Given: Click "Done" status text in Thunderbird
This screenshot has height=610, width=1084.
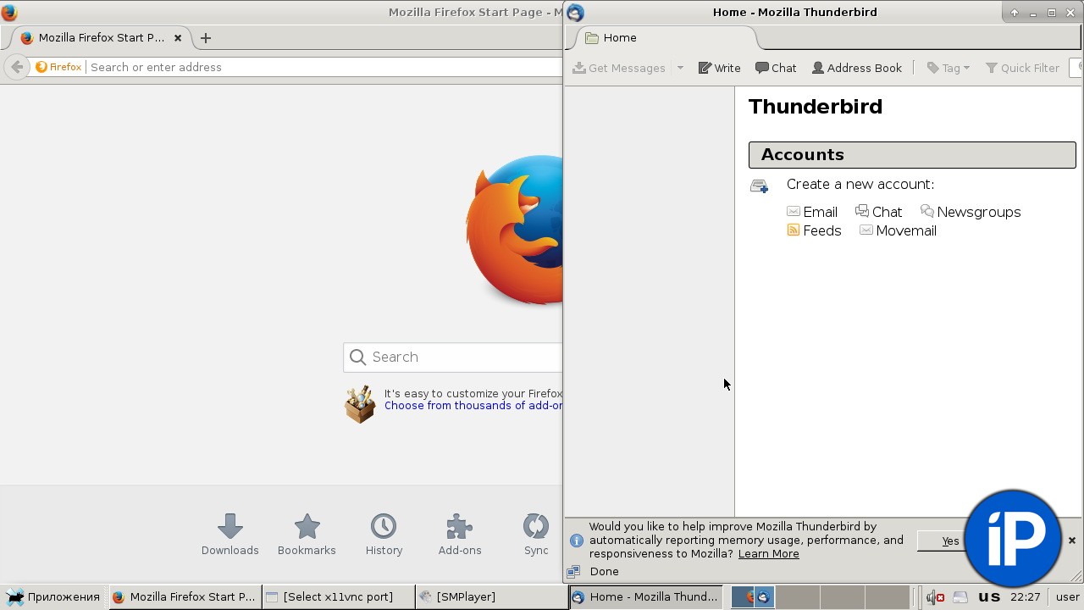Looking at the screenshot, I should (x=605, y=572).
